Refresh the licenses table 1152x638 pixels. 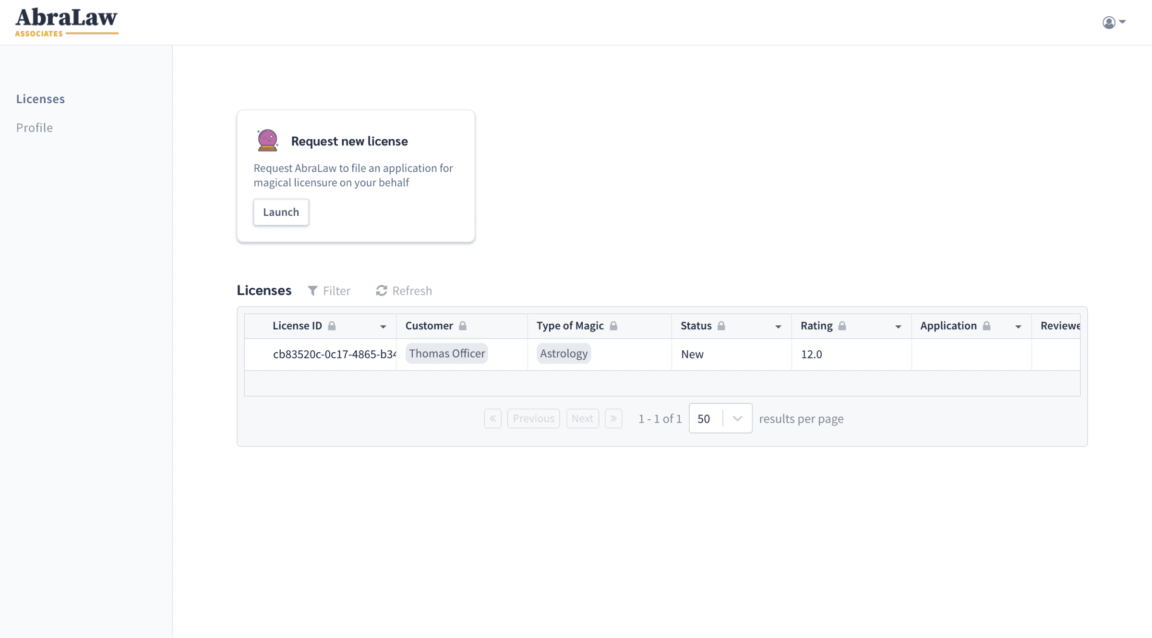(381, 290)
